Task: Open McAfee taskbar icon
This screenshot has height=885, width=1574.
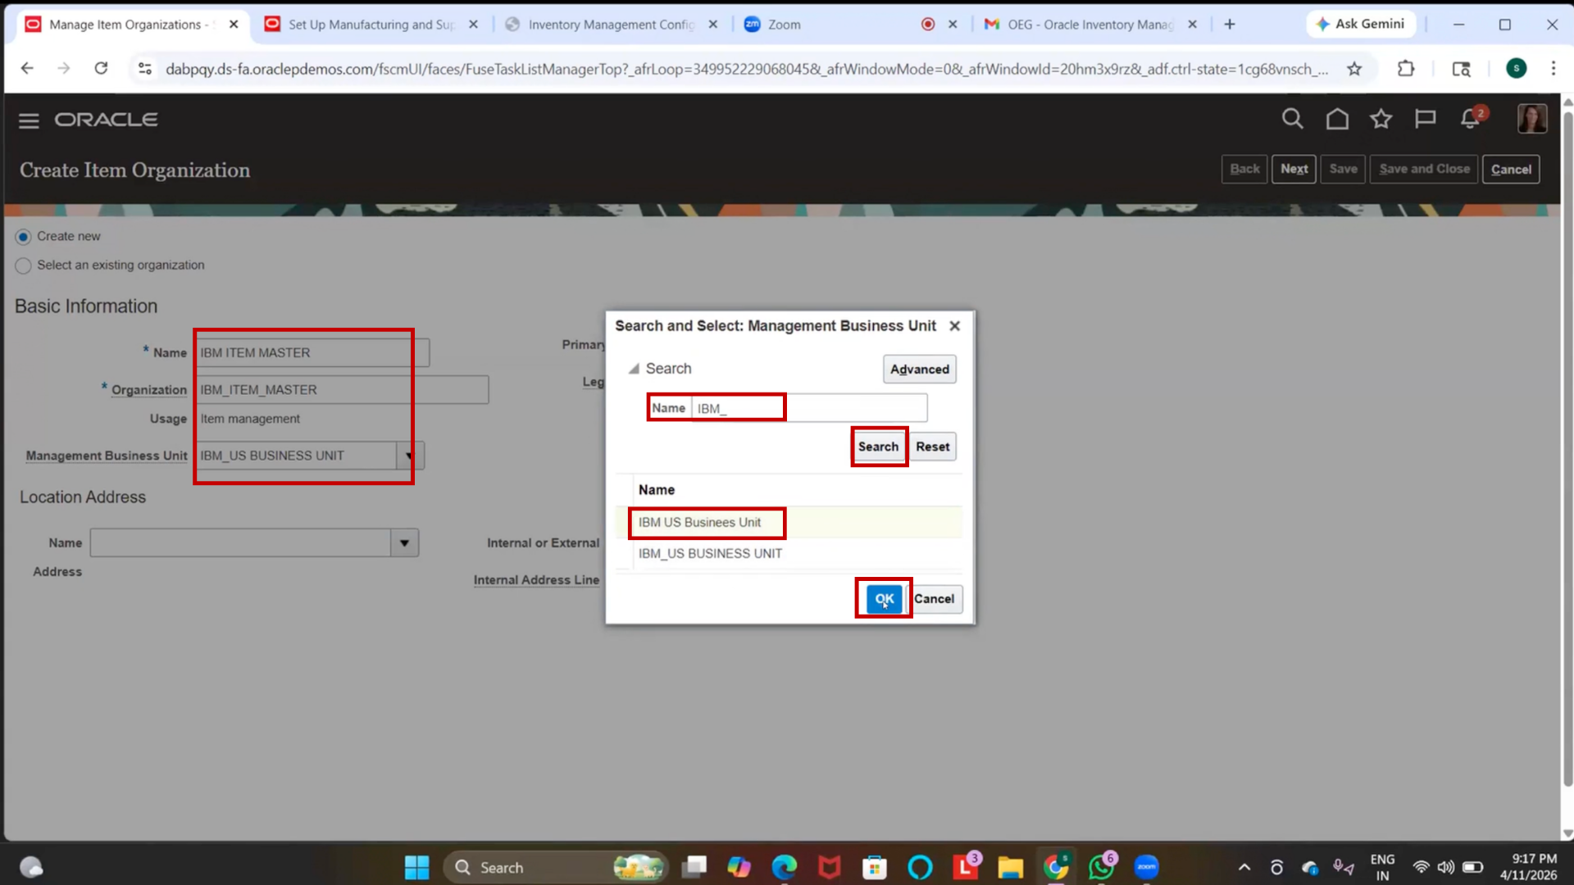Action: point(829,867)
